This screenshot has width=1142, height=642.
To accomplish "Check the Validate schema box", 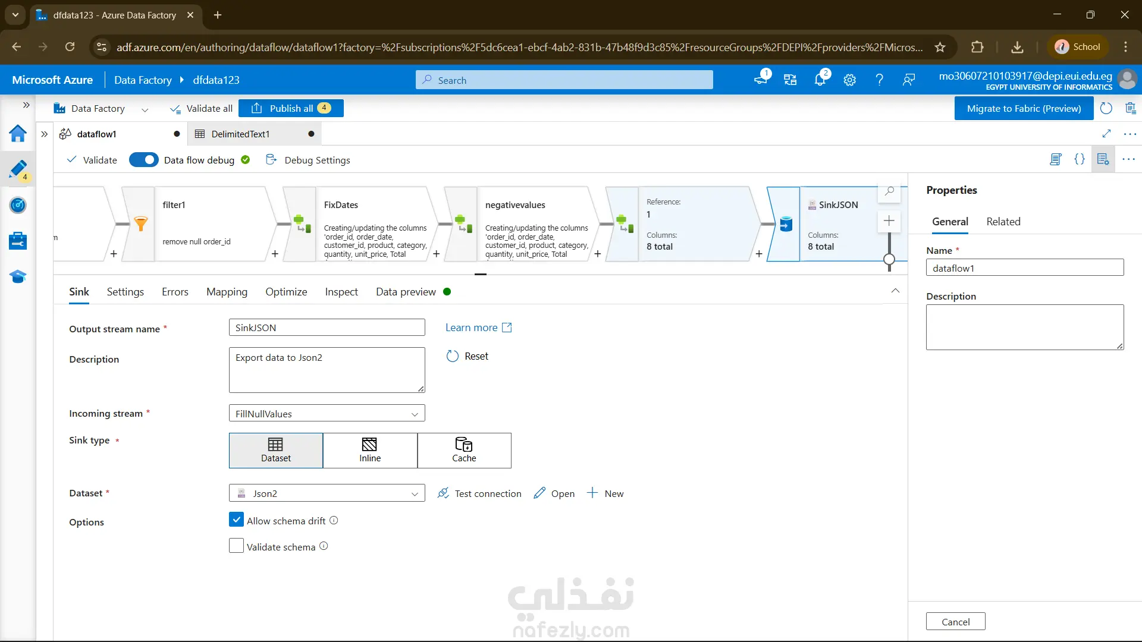I will pyautogui.click(x=236, y=546).
